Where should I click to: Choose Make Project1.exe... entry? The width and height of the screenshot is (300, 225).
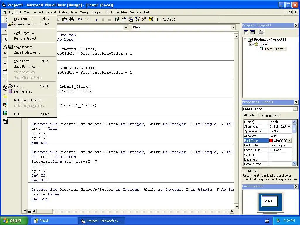[32, 100]
